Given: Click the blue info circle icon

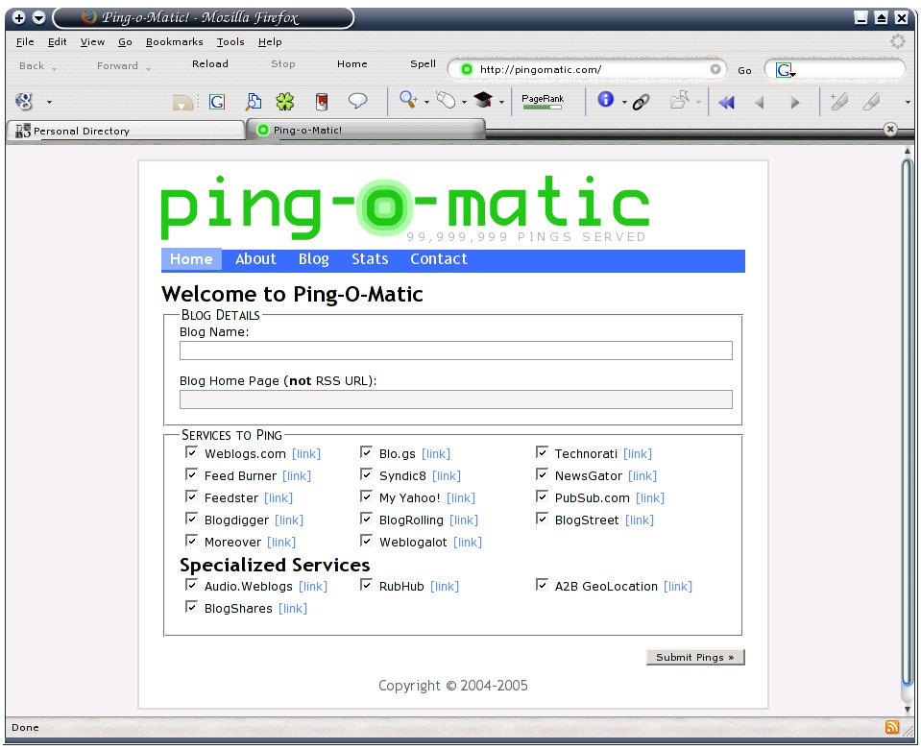Looking at the screenshot, I should [606, 99].
